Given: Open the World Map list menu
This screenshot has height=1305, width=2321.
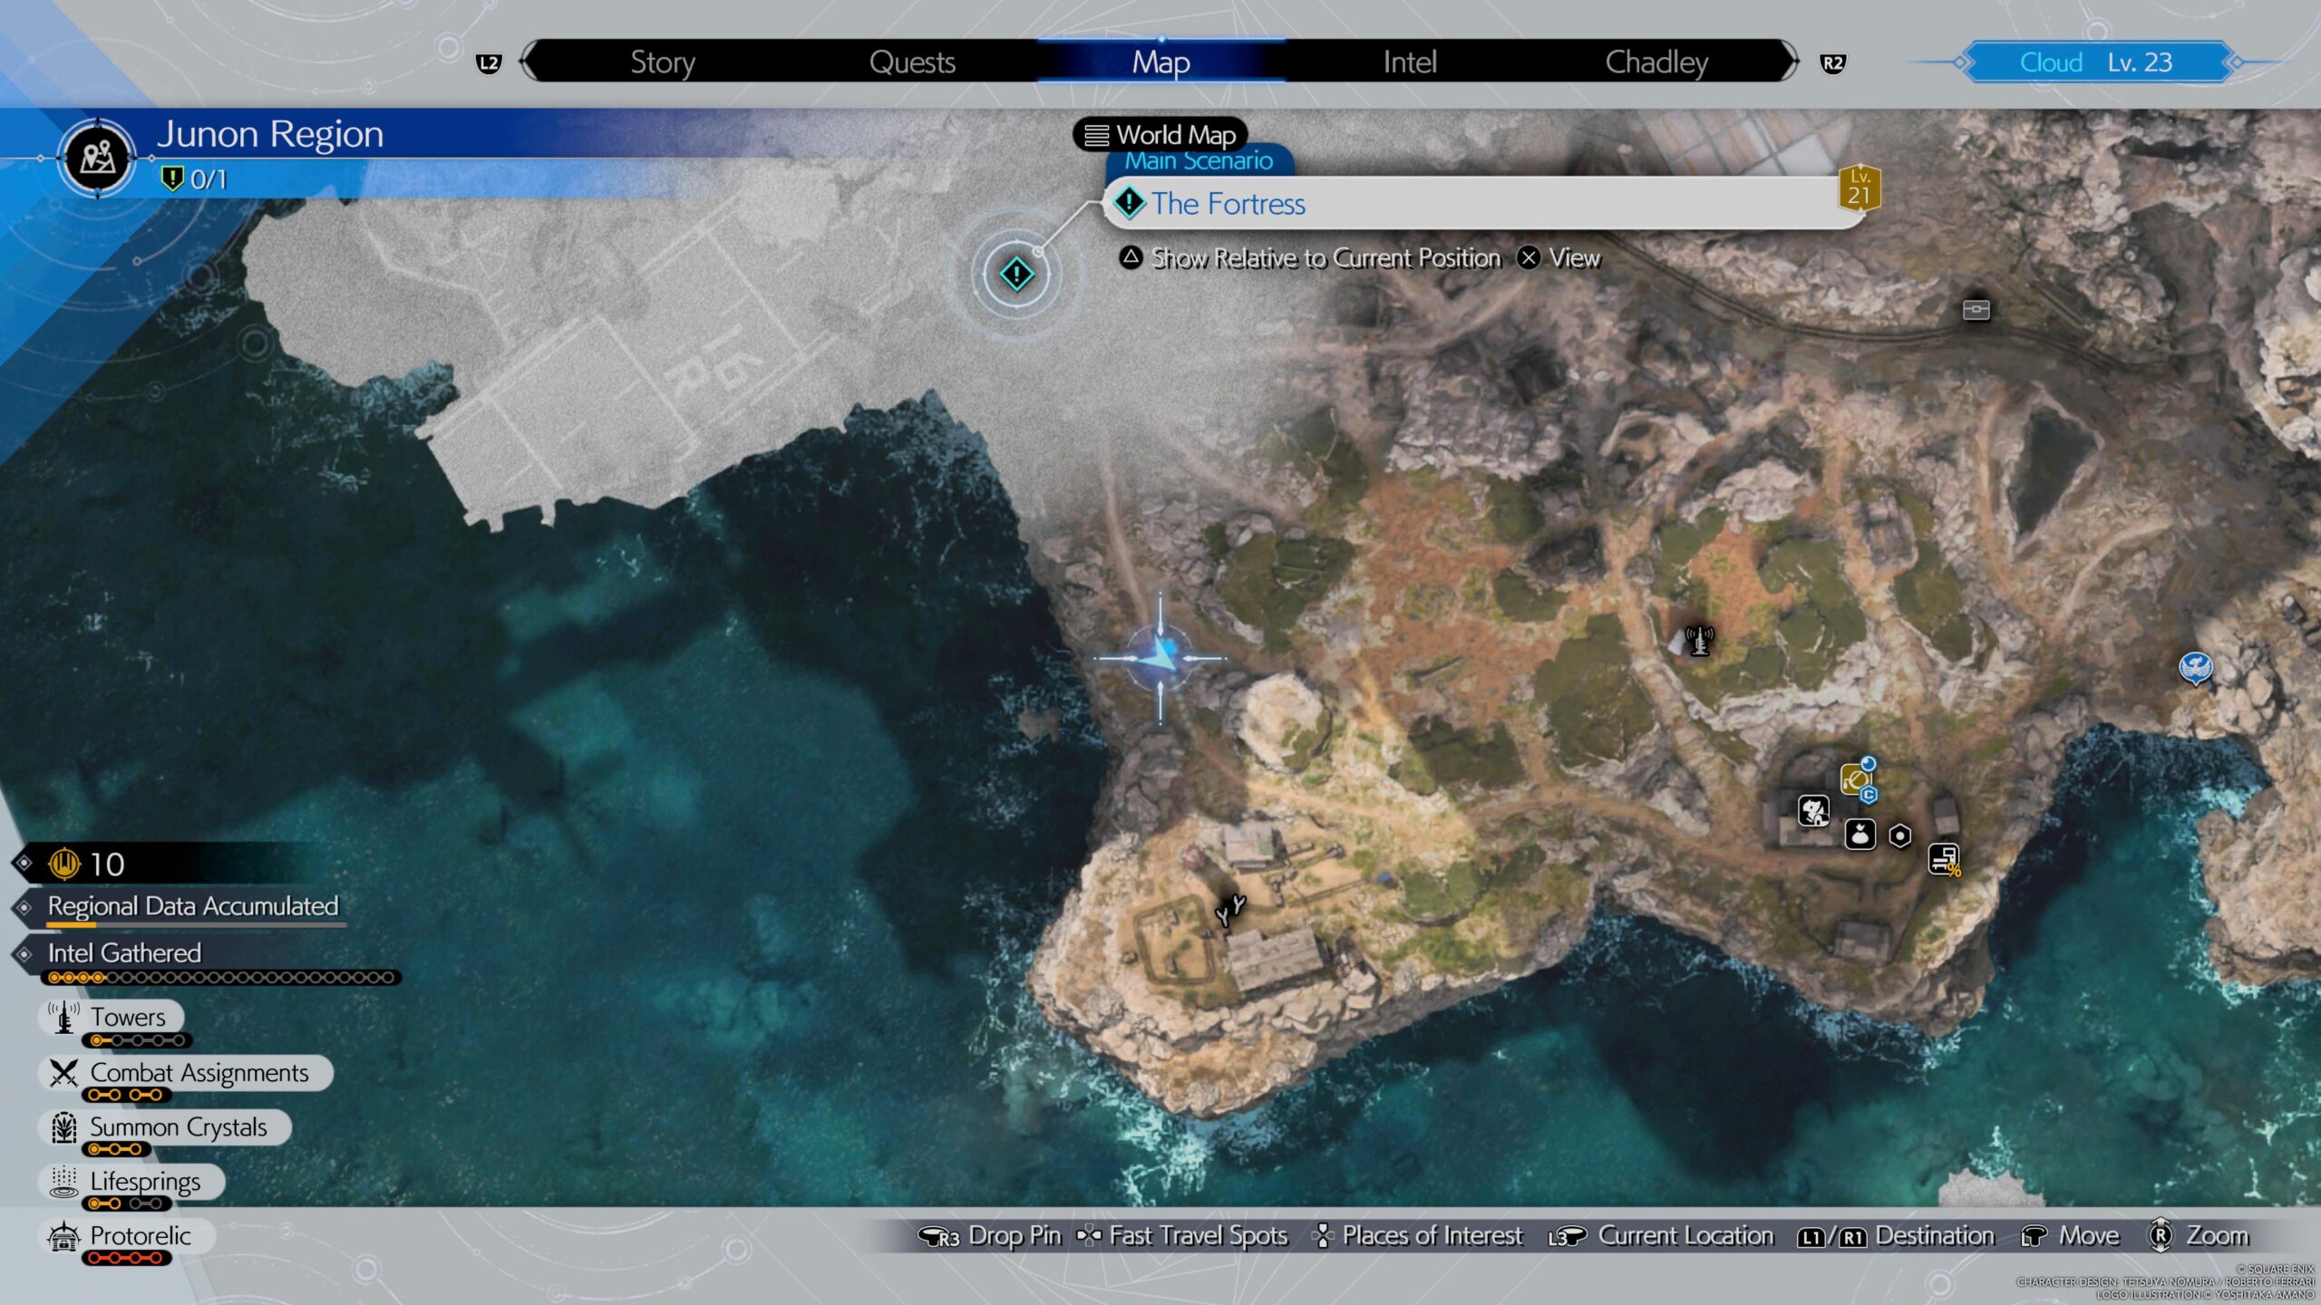Looking at the screenshot, I should [x=1160, y=135].
